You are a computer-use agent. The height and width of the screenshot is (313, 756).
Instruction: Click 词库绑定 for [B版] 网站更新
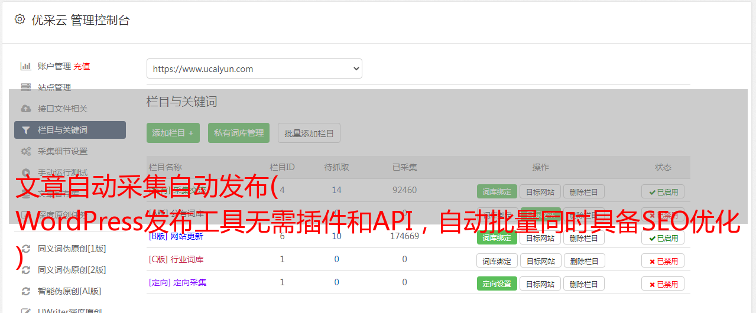497,237
